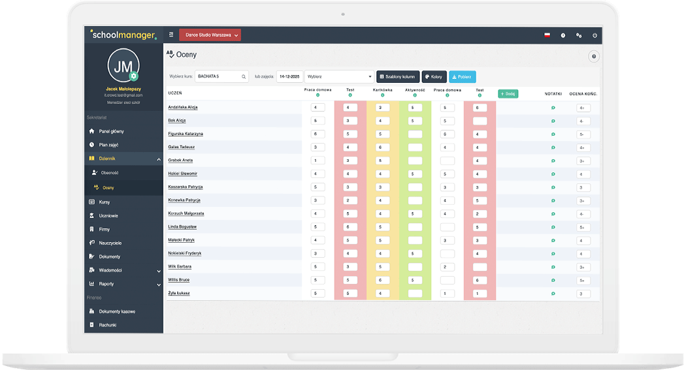The image size is (686, 370).
Task: Open note icon for Żyła Łukasz
Action: pos(553,294)
